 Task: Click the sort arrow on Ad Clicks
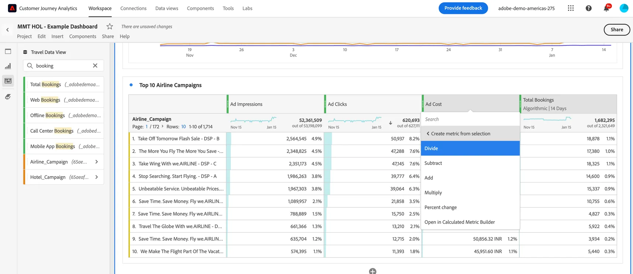click(x=390, y=123)
